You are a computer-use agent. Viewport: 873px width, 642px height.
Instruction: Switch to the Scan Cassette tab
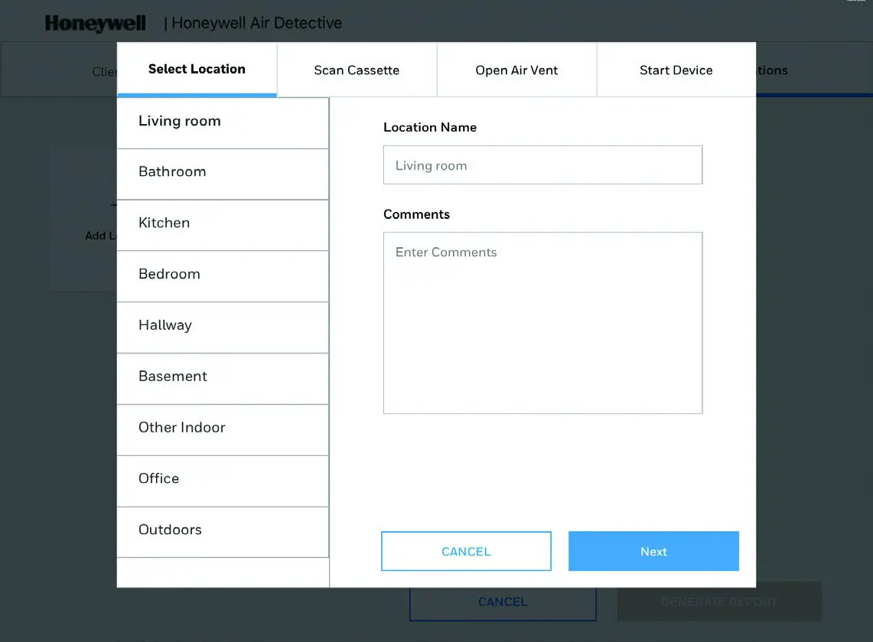pos(356,70)
